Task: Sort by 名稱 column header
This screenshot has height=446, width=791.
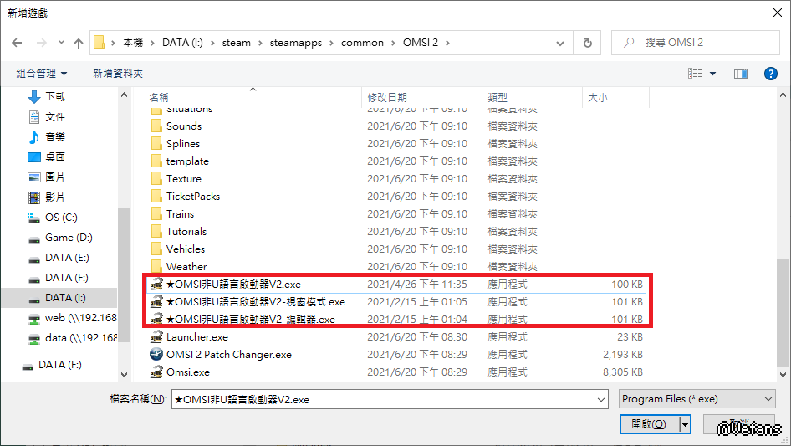Action: click(x=158, y=97)
